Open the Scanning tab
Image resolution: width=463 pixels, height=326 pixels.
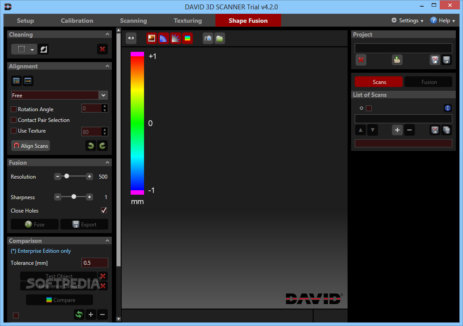pos(133,21)
